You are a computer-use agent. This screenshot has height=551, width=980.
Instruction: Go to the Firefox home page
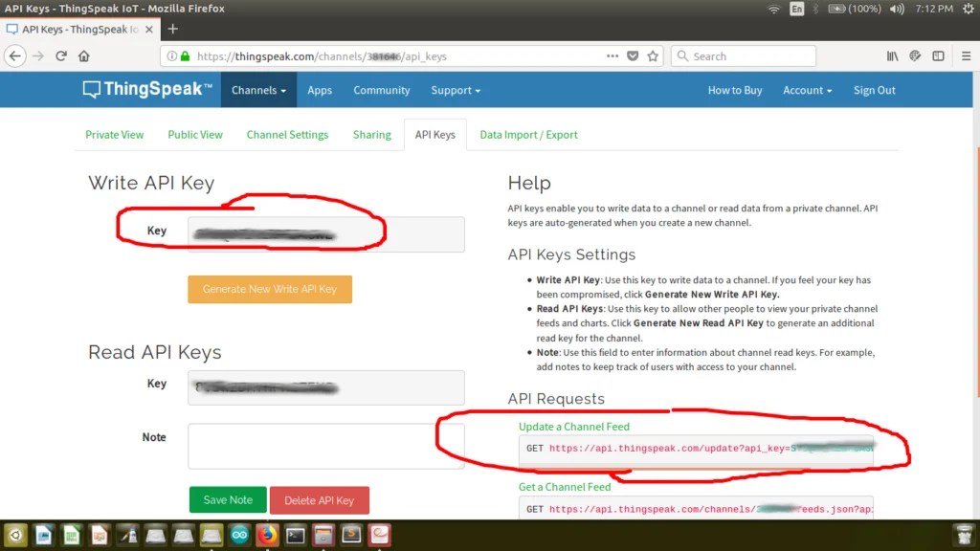pyautogui.click(x=84, y=56)
